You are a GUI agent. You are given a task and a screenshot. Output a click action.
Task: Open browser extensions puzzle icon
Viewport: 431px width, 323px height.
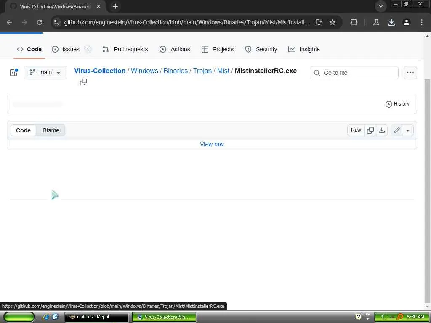[354, 22]
